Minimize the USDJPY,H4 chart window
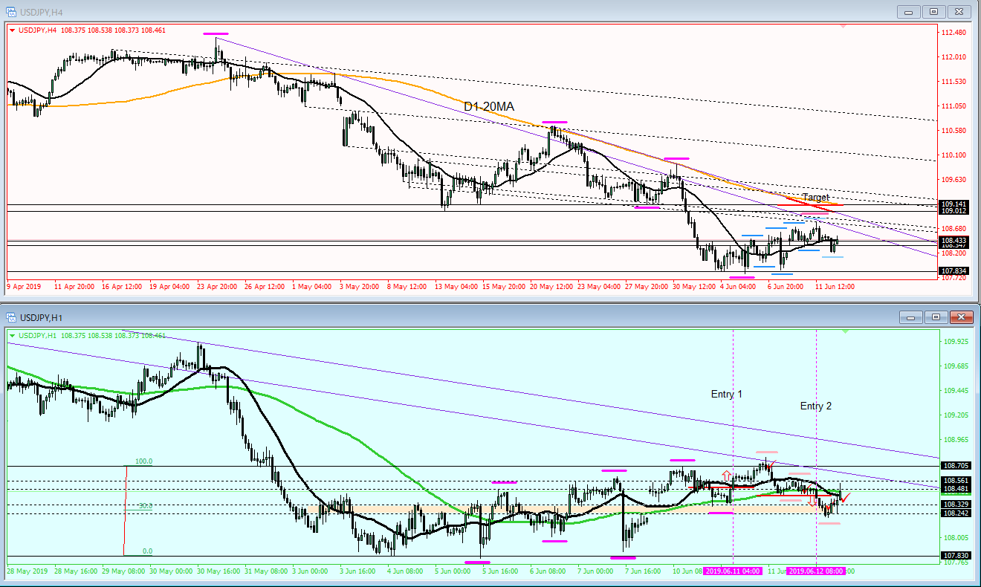Viewport: 981px width, 587px height. point(909,11)
